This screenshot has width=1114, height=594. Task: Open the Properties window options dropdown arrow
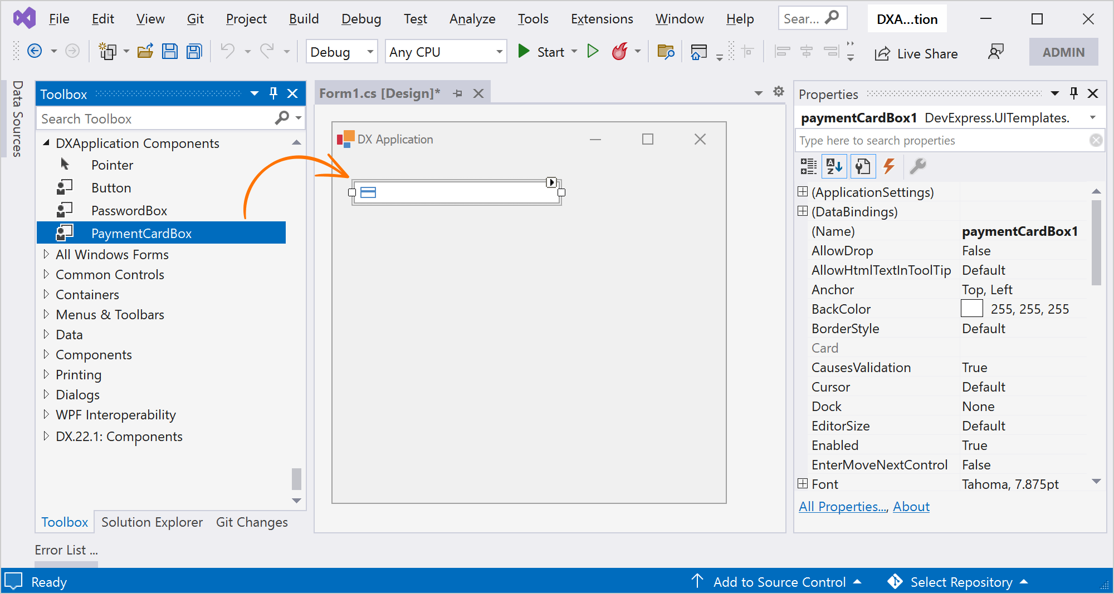1055,93
